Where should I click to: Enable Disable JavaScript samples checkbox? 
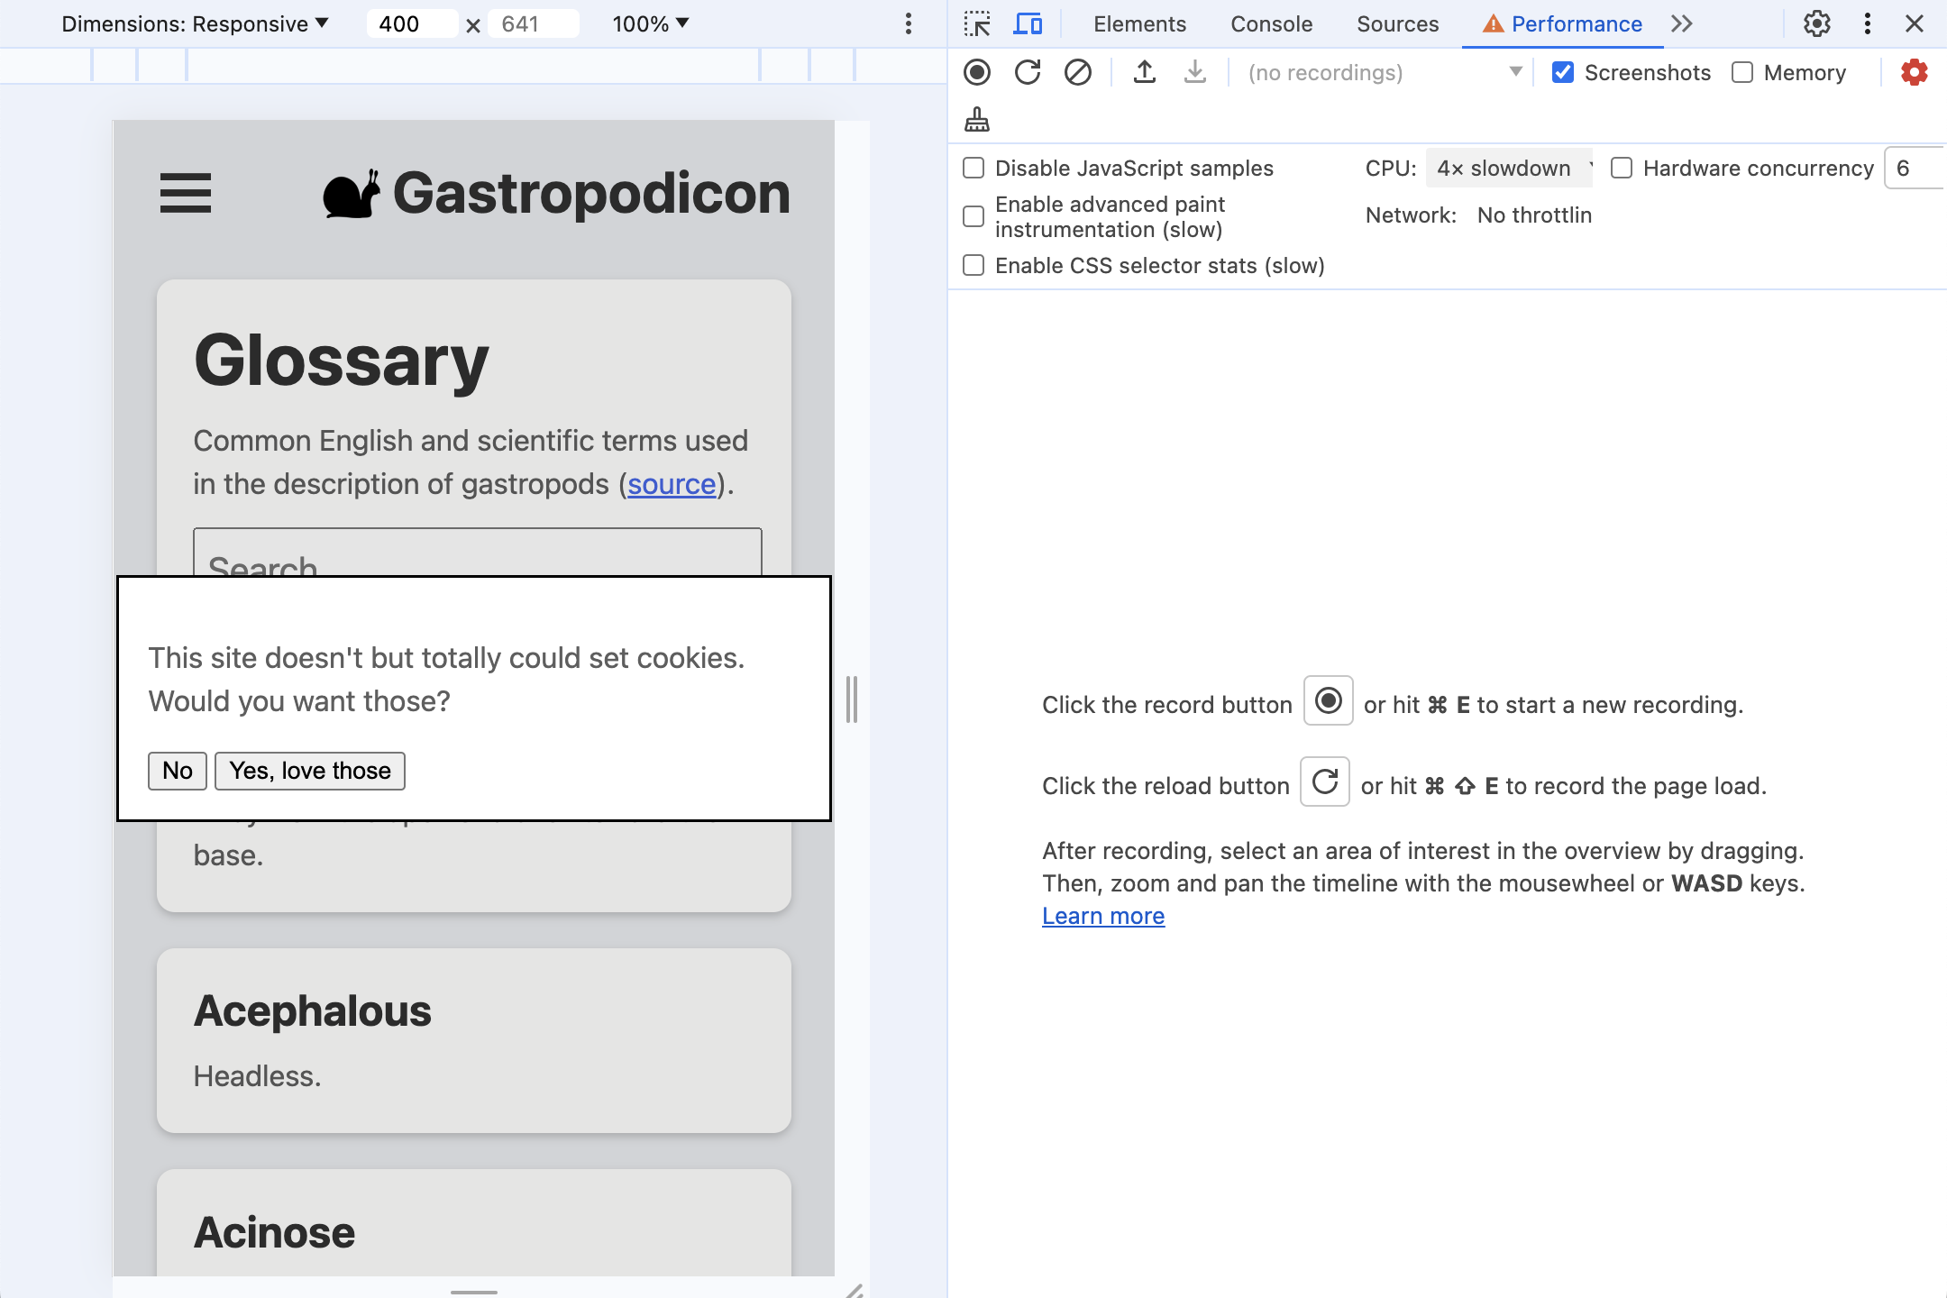(973, 167)
